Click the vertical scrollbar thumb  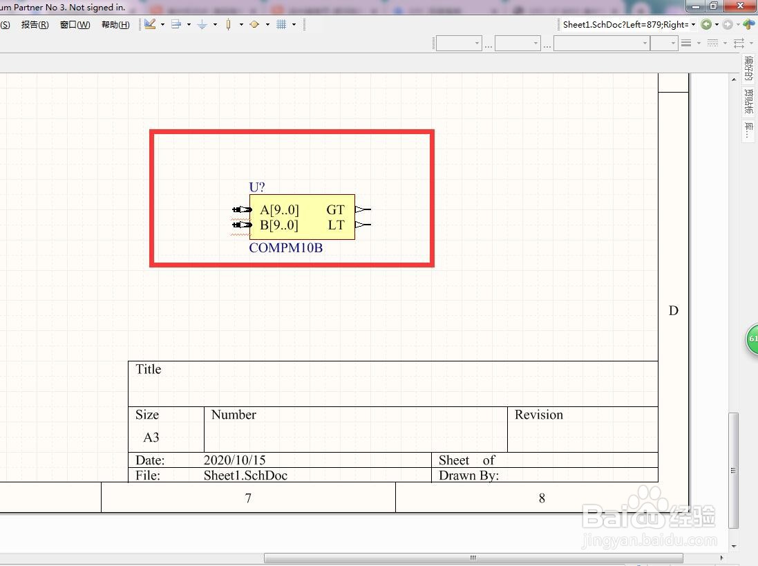[734, 471]
